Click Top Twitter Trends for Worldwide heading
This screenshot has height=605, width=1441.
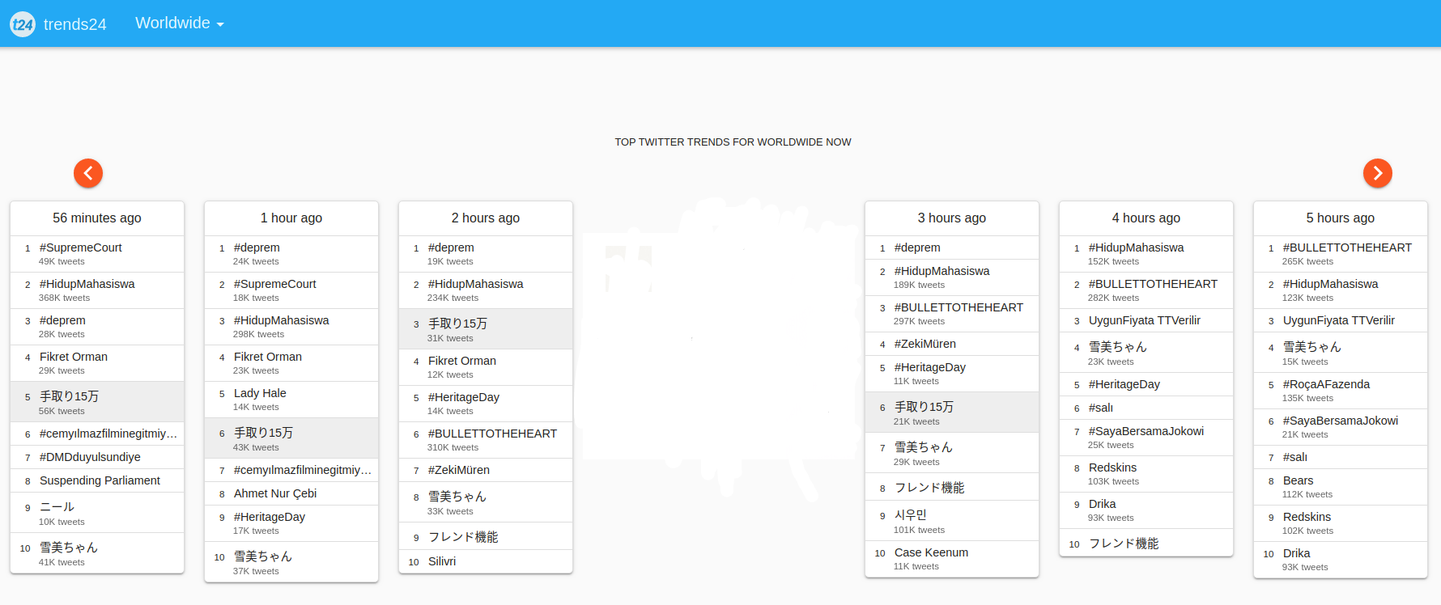tap(733, 142)
